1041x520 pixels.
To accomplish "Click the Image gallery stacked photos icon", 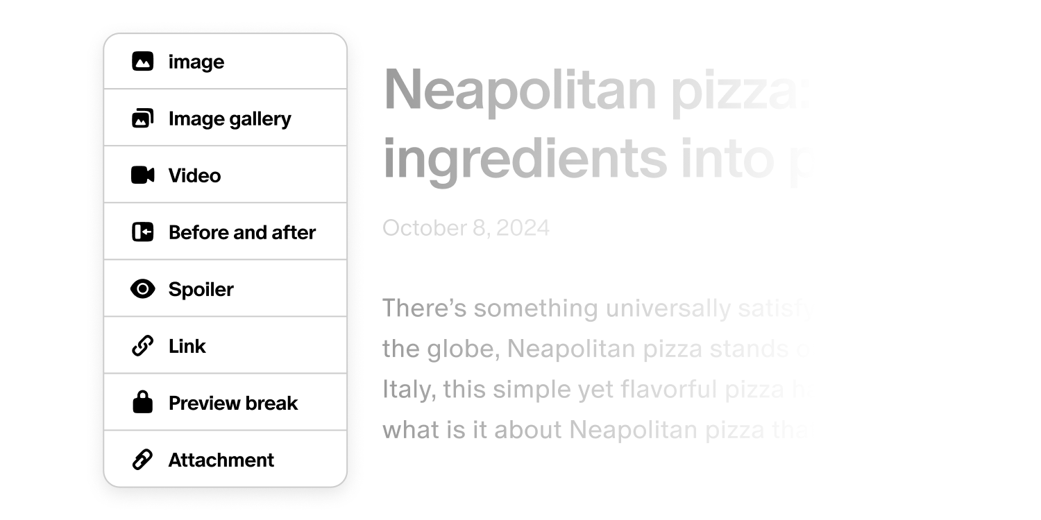I will (142, 119).
